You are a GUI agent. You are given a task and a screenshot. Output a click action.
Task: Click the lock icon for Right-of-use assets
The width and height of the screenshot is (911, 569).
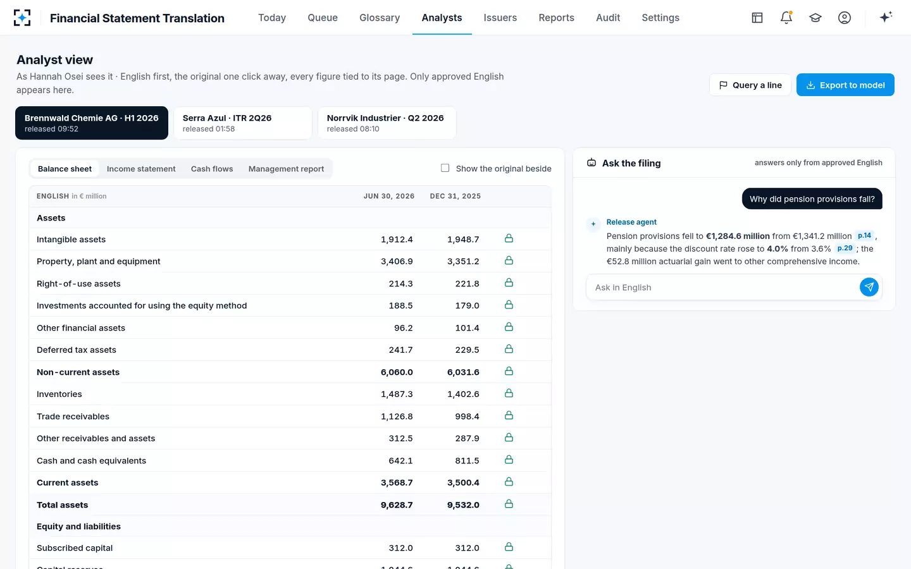coord(509,283)
